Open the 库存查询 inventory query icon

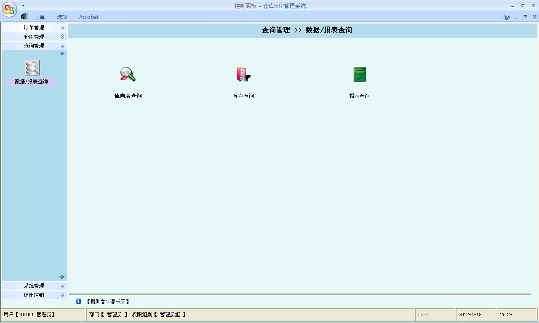243,75
